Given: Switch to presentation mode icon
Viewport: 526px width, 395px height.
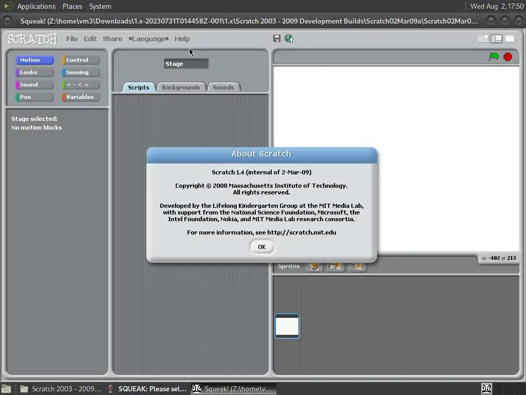Looking at the screenshot, I should [510, 39].
